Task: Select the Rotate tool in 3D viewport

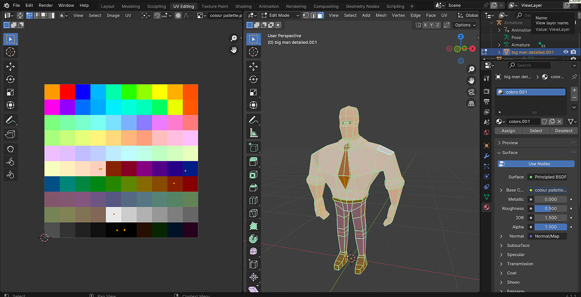Action: (254, 79)
